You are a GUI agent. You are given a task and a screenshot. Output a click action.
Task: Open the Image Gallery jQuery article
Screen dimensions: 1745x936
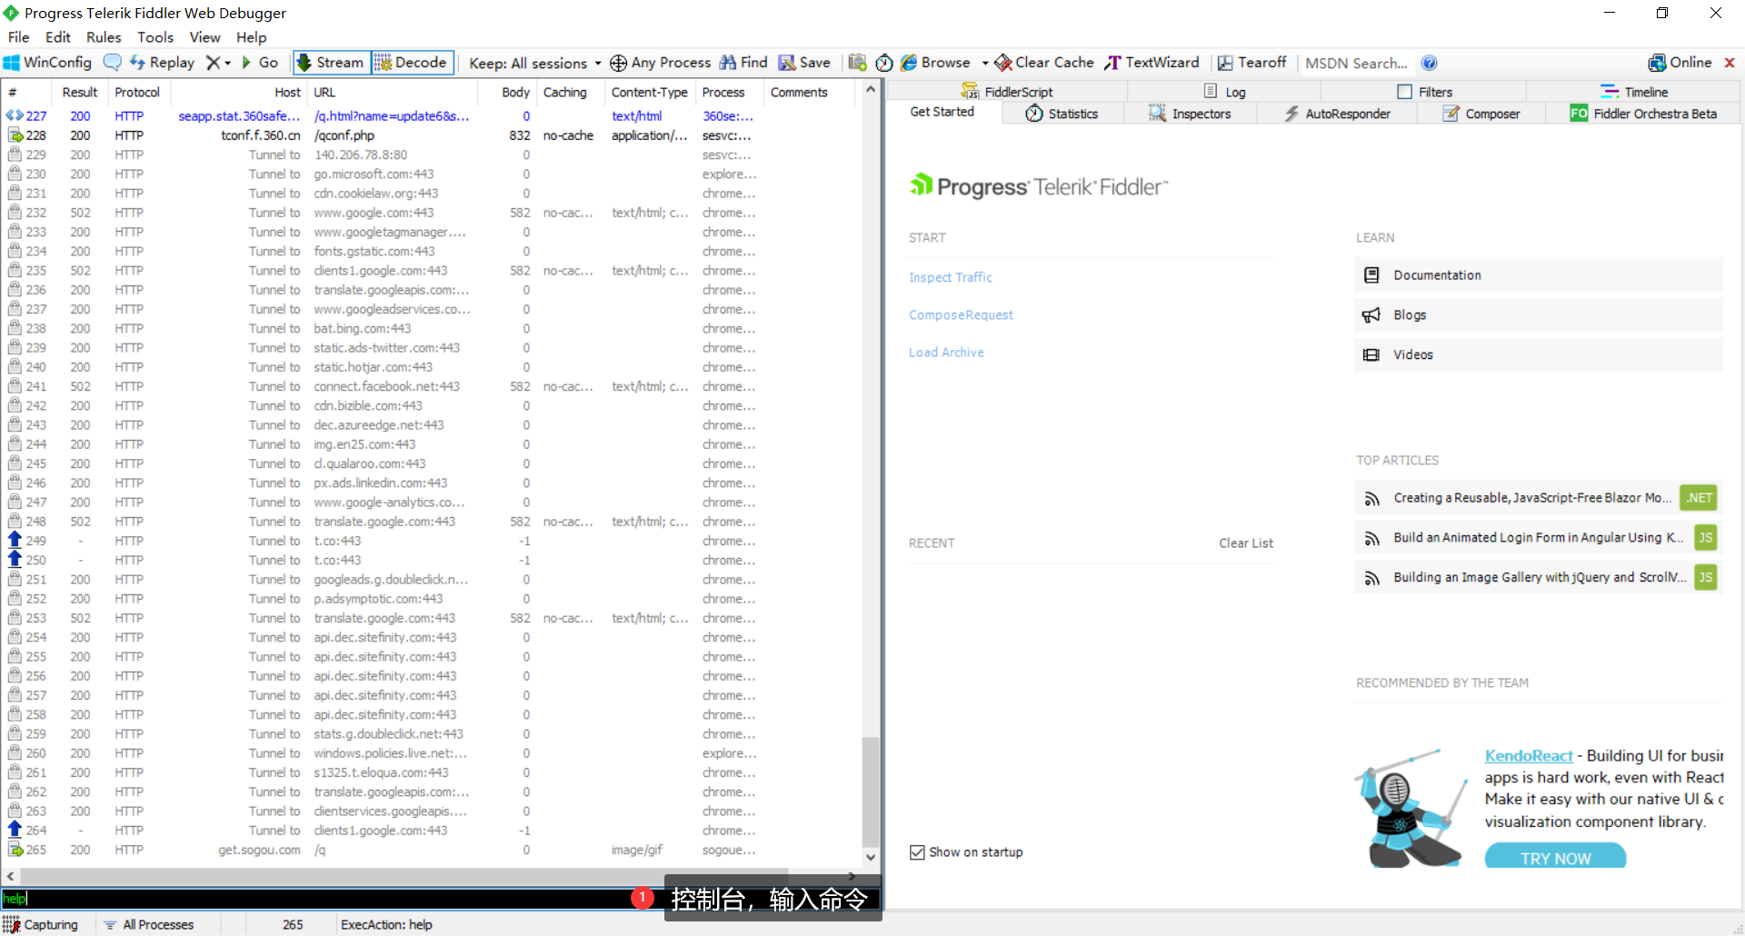[x=1538, y=577]
